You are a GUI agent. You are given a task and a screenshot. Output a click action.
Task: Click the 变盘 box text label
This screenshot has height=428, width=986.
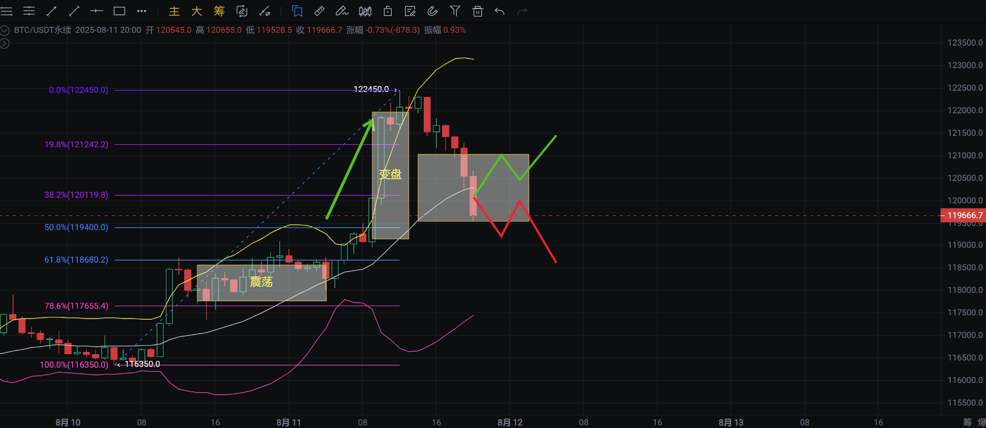coord(390,174)
